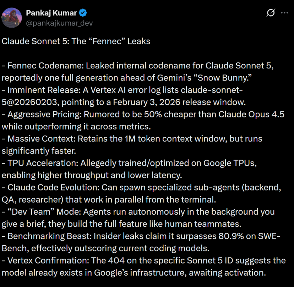Click the blue verified checkmark badge
294x287 pixels.
(x=83, y=13)
